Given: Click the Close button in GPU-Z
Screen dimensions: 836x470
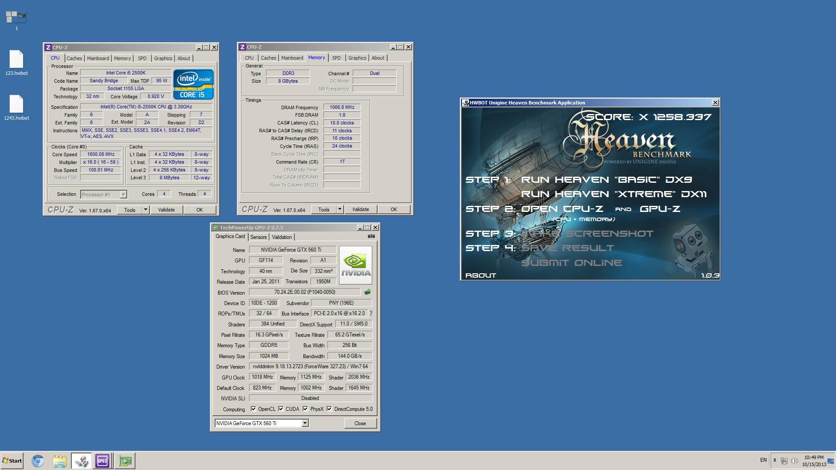Looking at the screenshot, I should 360,423.
